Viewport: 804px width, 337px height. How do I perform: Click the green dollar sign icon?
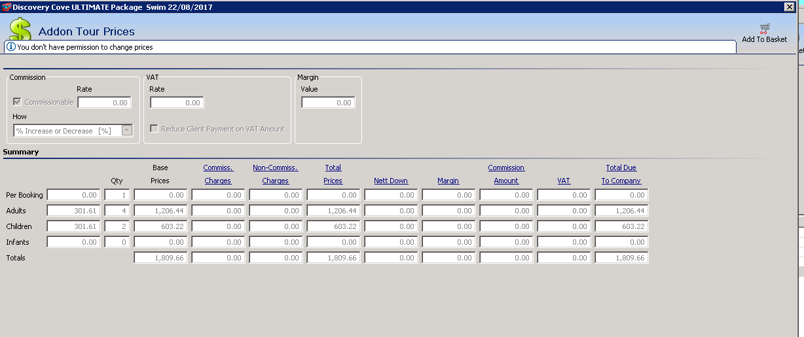pos(20,29)
